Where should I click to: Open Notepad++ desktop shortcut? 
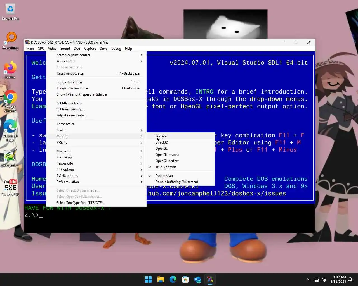pyautogui.click(x=10, y=158)
